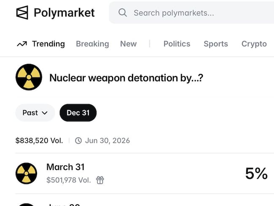Focus the Search polymarkets field

click(191, 13)
